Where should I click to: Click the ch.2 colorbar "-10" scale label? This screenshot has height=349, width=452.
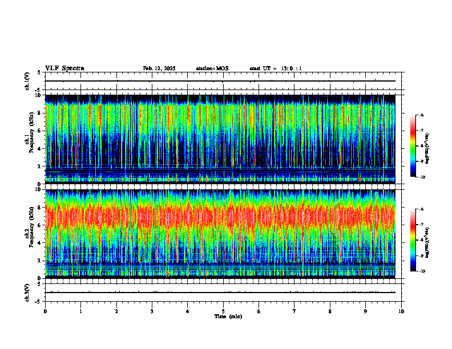tap(422, 271)
